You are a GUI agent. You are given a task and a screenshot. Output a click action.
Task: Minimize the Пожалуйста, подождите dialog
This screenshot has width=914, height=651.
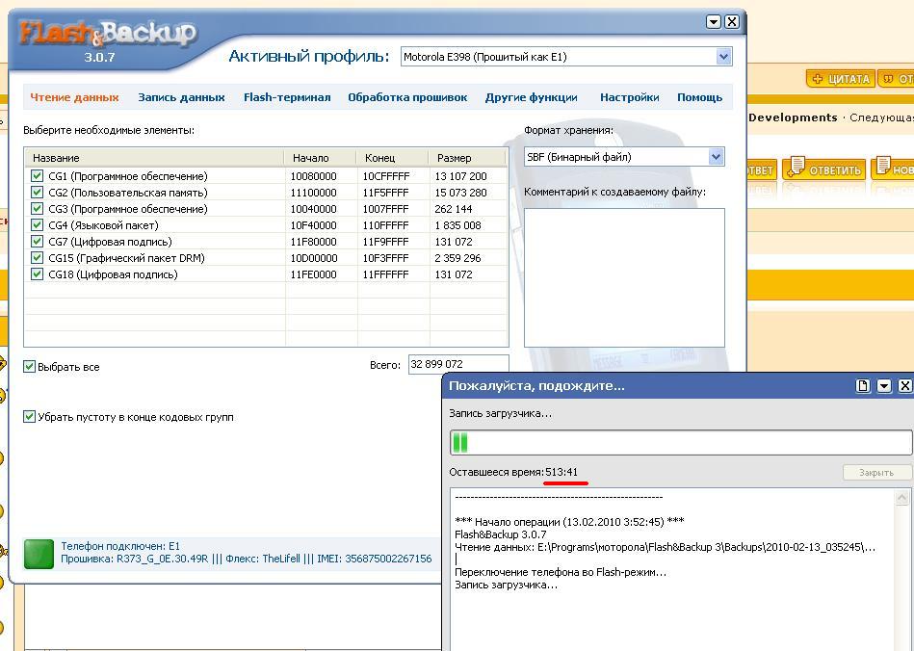click(884, 386)
